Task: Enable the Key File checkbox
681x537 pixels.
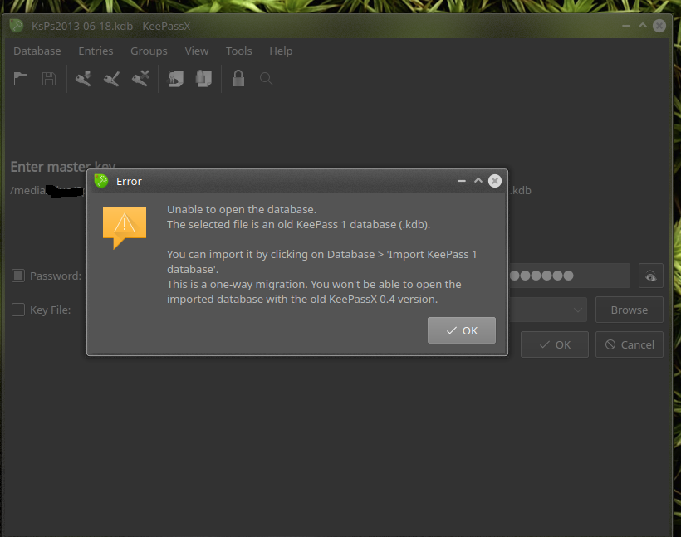Action: coord(18,310)
